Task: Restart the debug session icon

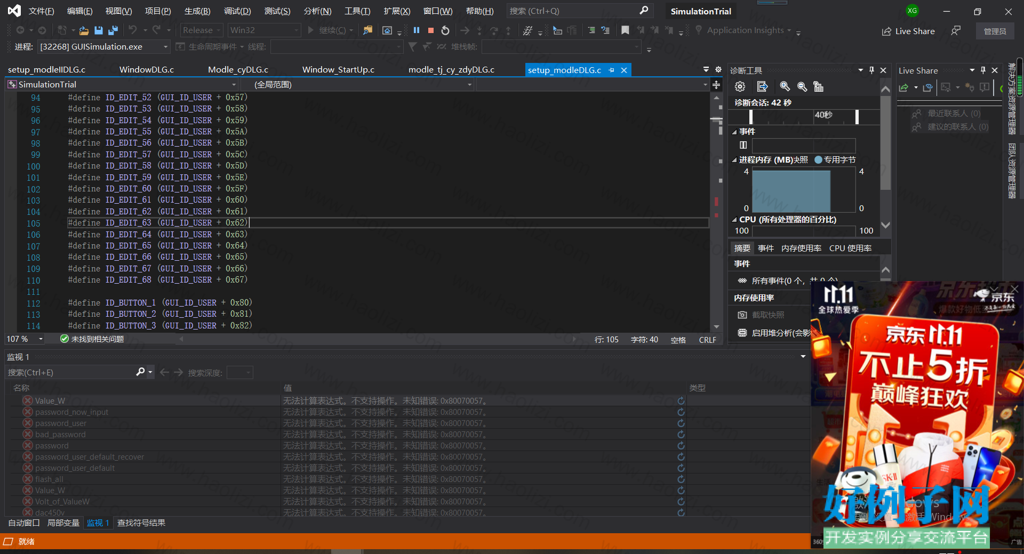Action: click(445, 30)
